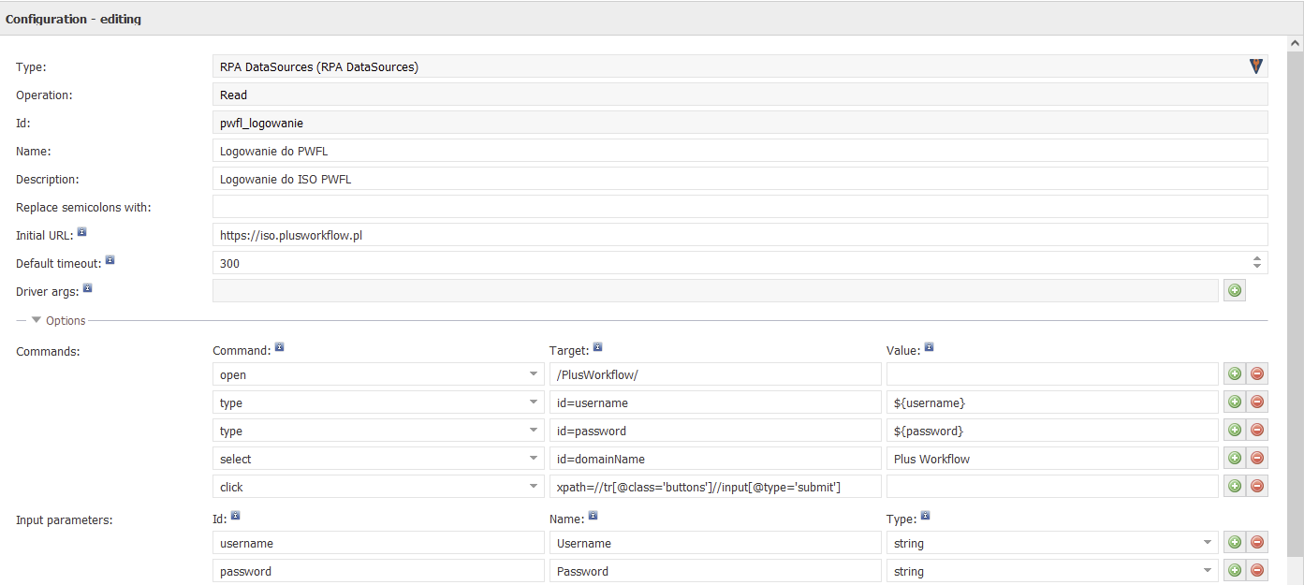Click the Target field containing /PlusWorkflow/

pyautogui.click(x=715, y=374)
